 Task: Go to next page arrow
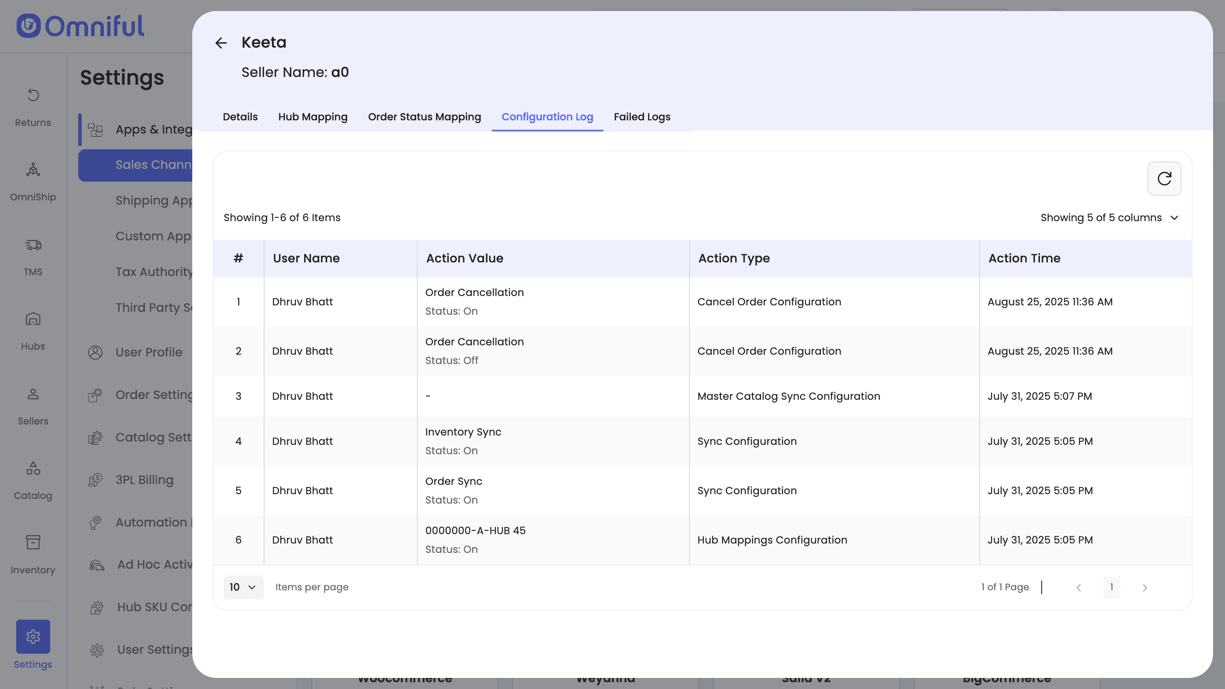[1144, 588]
